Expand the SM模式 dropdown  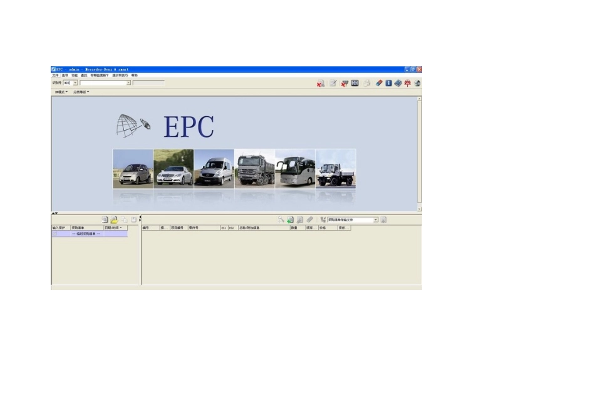coord(61,92)
